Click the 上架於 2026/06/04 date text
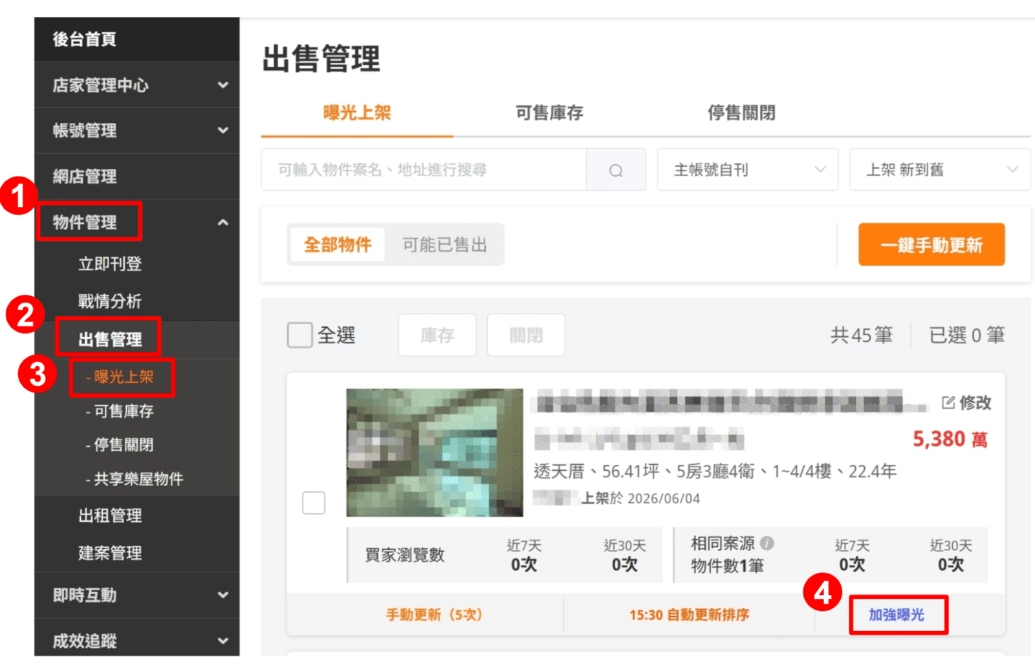 (640, 499)
